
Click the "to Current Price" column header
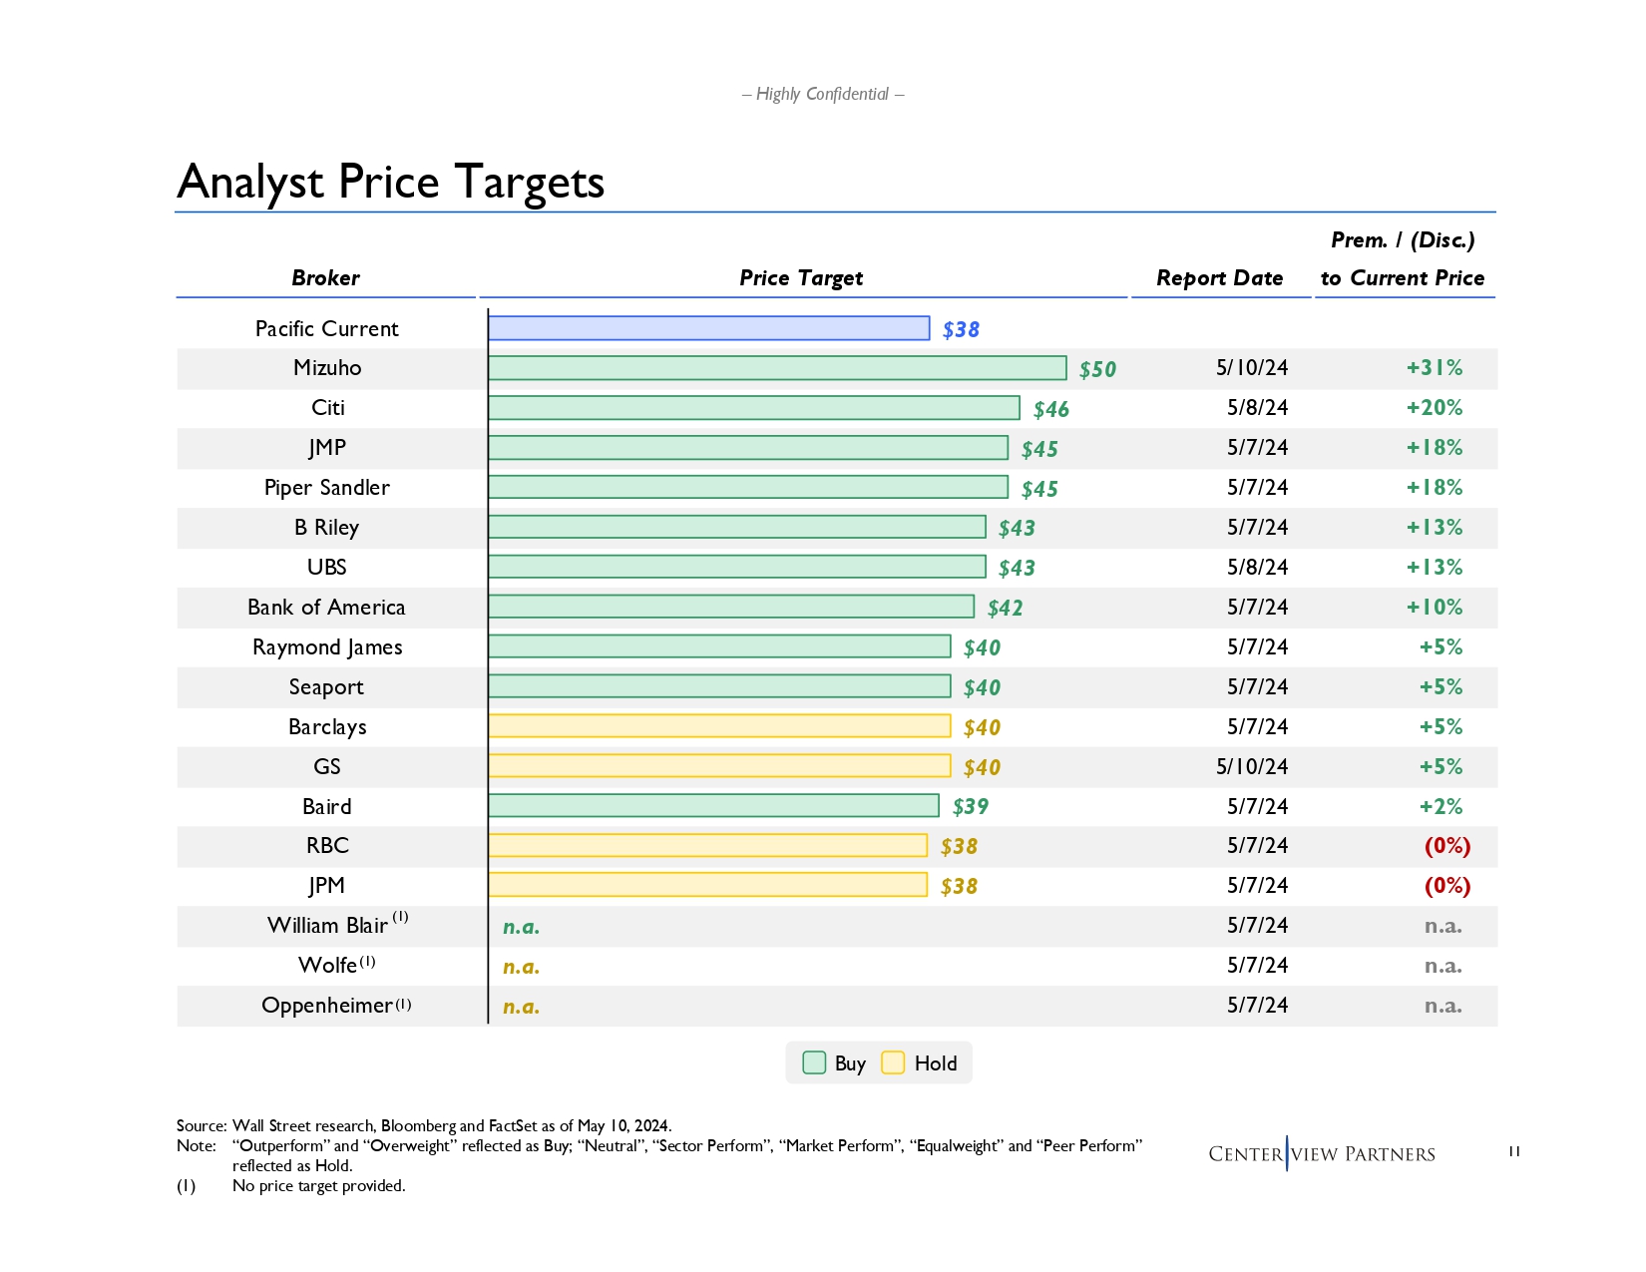point(1403,278)
